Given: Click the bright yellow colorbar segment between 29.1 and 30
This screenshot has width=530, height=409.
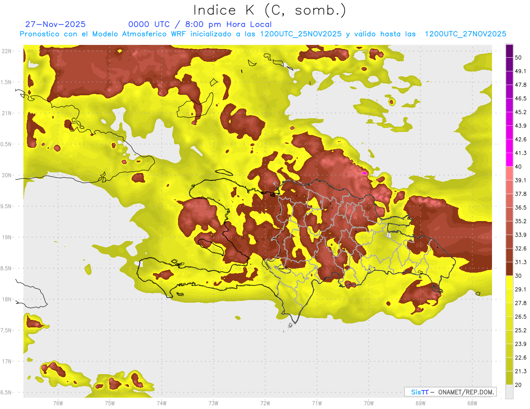Looking at the screenshot, I should pyautogui.click(x=509, y=282).
